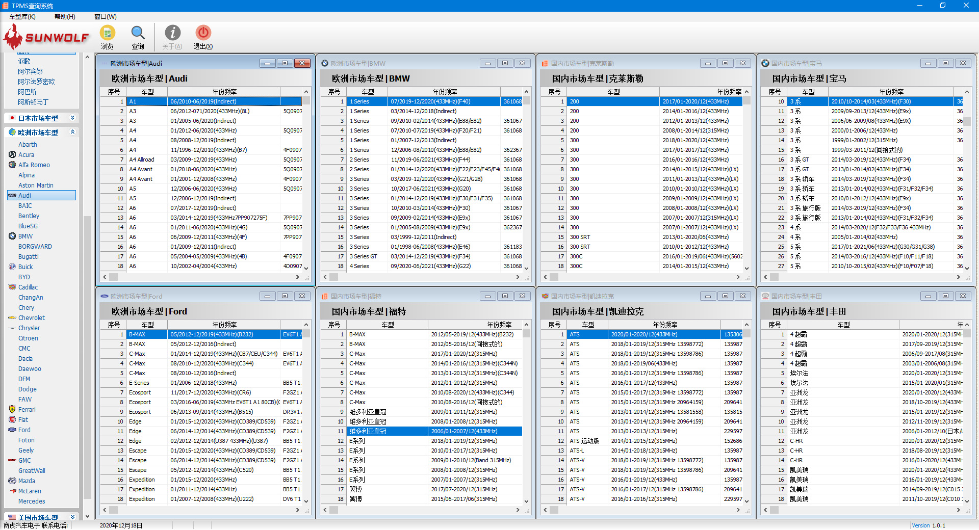The image size is (979, 530).
Task: Click the Chevrolet logo icon in sidebar
Action: tap(12, 317)
